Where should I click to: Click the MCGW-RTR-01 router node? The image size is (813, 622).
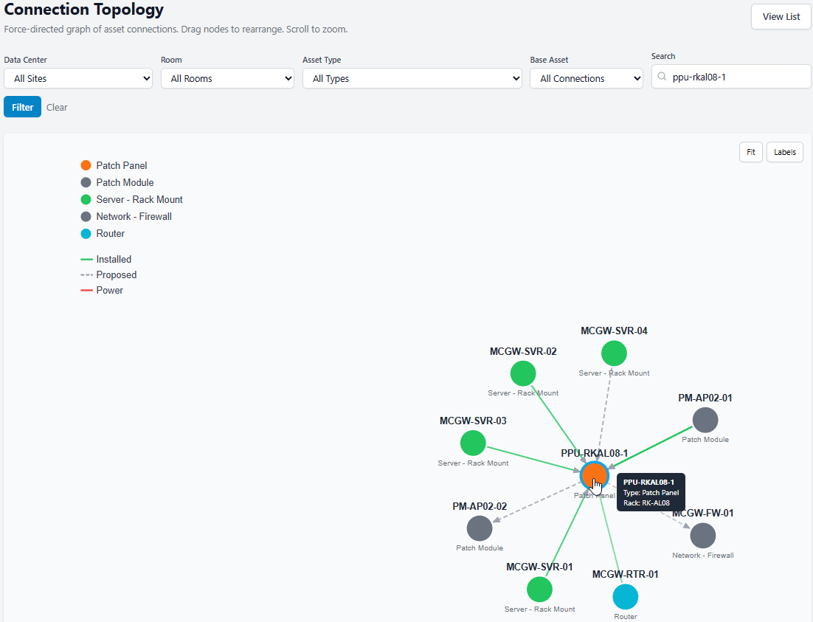(x=626, y=597)
